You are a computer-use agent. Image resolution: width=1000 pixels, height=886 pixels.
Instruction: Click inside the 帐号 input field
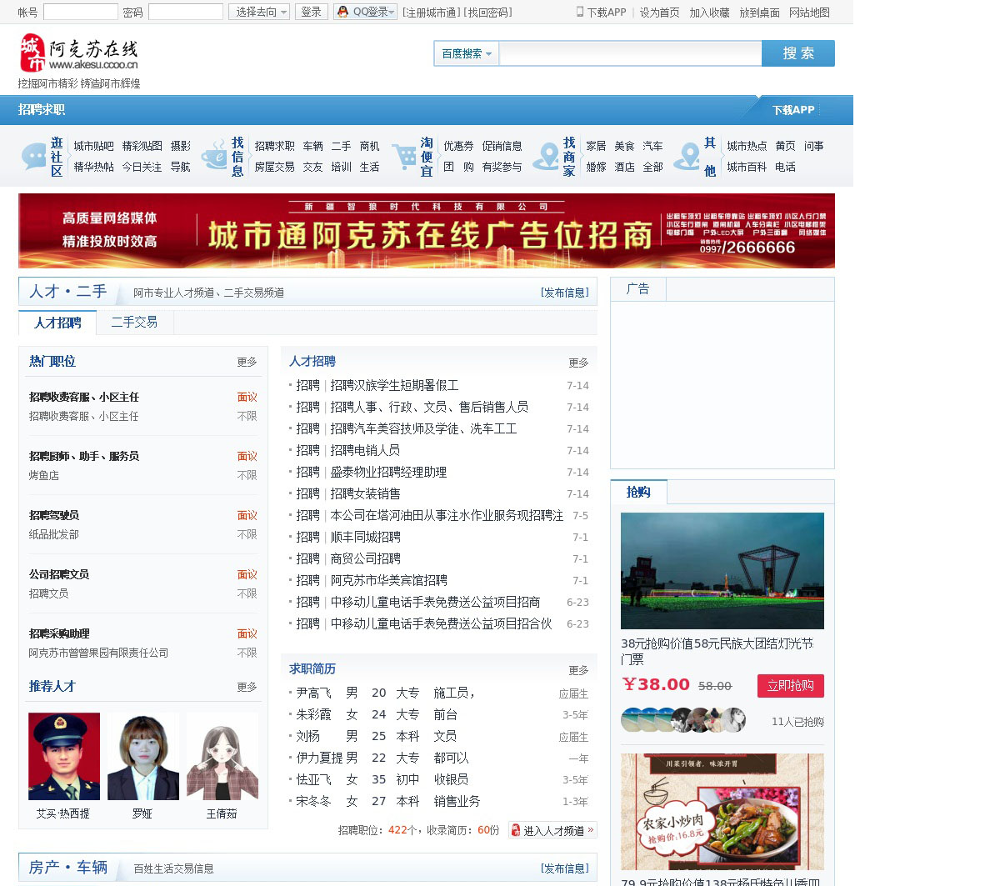click(81, 12)
